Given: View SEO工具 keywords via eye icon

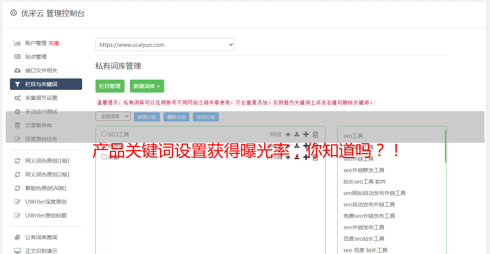Looking at the screenshot, I should [288, 134].
